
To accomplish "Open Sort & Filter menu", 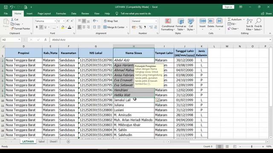I will (x=250, y=25).
